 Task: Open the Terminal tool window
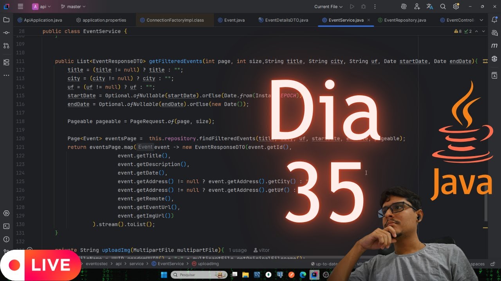[x=6, y=226]
